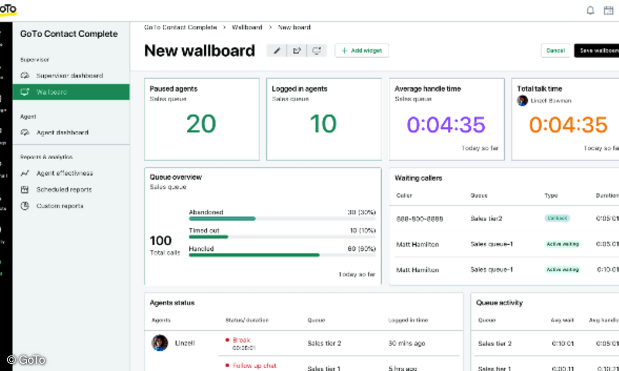This screenshot has height=371, width=619.
Task: Click the Waiting callers widget title
Action: [x=418, y=178]
